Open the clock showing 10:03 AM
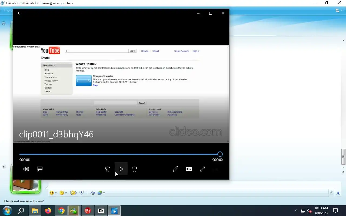The width and height of the screenshot is (346, 216). (x=321, y=211)
